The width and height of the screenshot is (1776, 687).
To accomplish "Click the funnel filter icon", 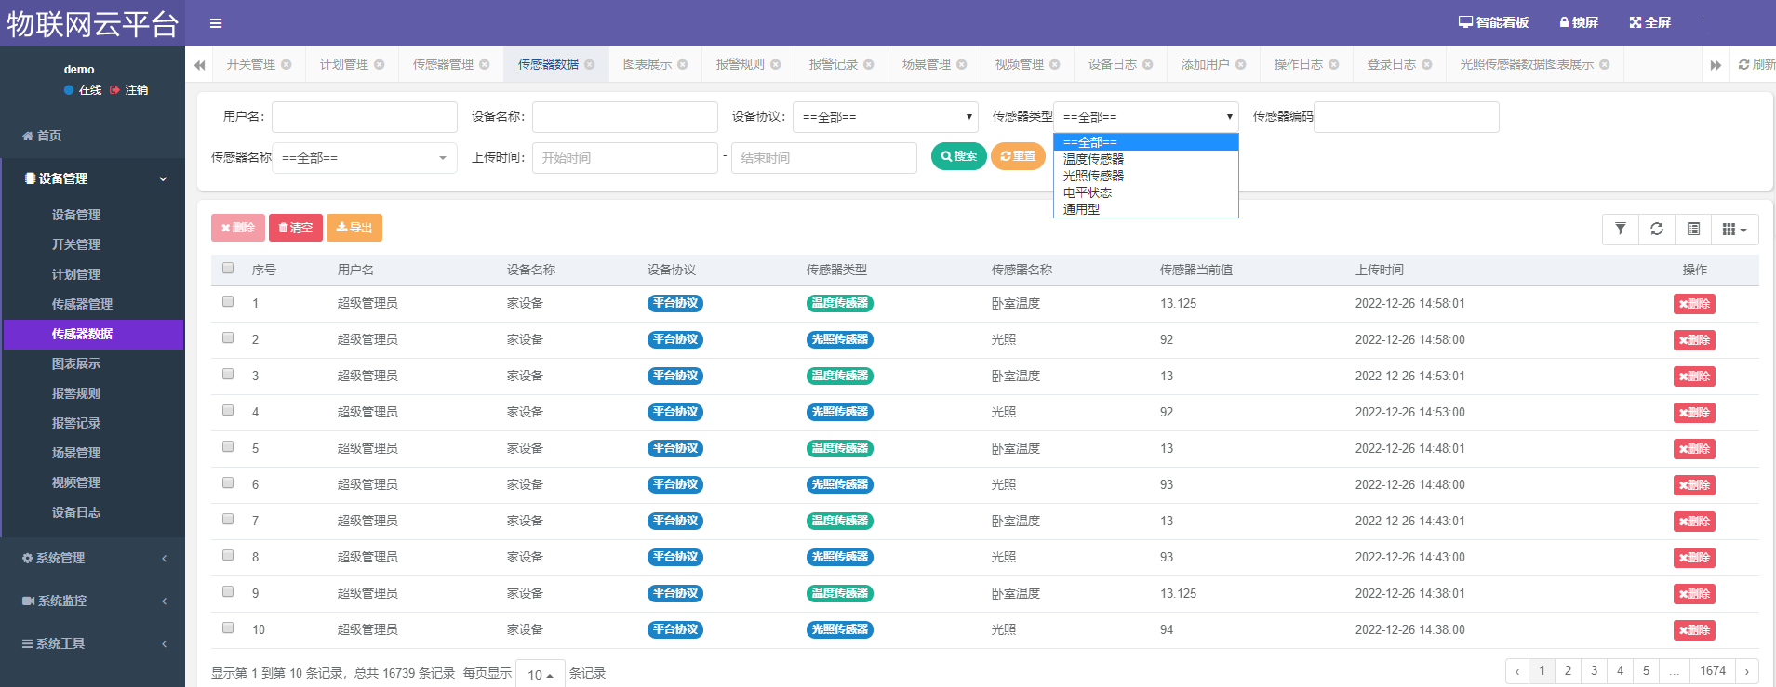I will click(1621, 229).
